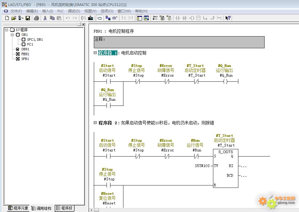Click the #T_Start contact in network 1
This screenshot has height=212, width=299.
click(196, 82)
